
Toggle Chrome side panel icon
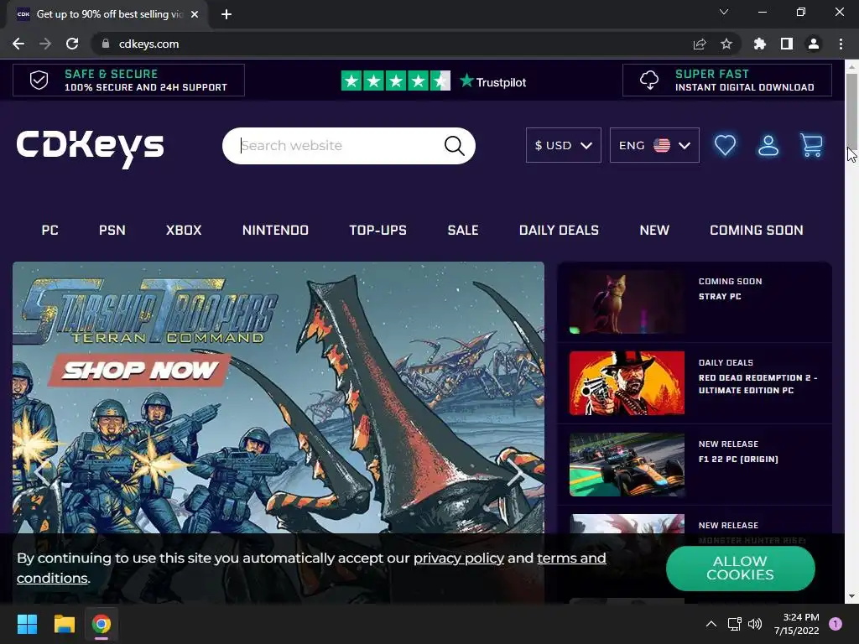[787, 44]
